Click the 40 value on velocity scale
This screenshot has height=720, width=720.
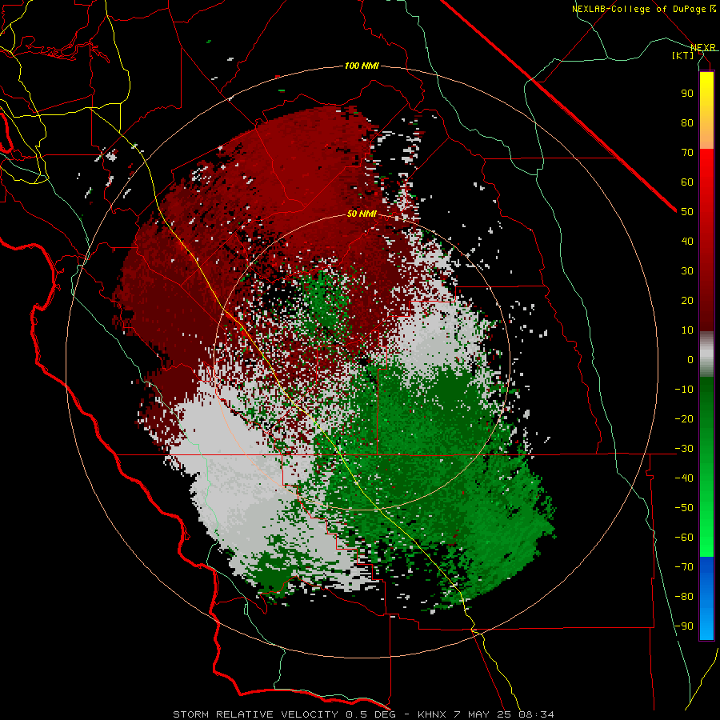(x=687, y=241)
